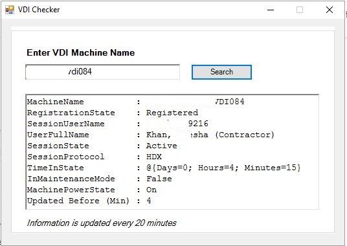Focus the VDI machine name input field
The height and width of the screenshot is (246, 347).
pos(103,72)
